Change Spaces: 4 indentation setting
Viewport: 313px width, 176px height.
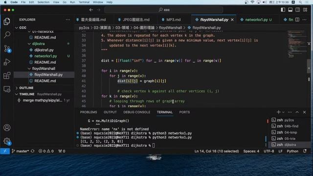[x=251, y=151]
